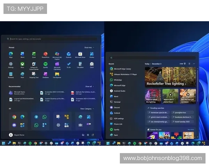Screen dimensions: 209x167
Task: Open Discord in the All category group
Action: click(x=14, y=125)
